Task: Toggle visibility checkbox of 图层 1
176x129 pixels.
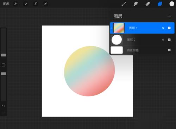Action: 169,28
